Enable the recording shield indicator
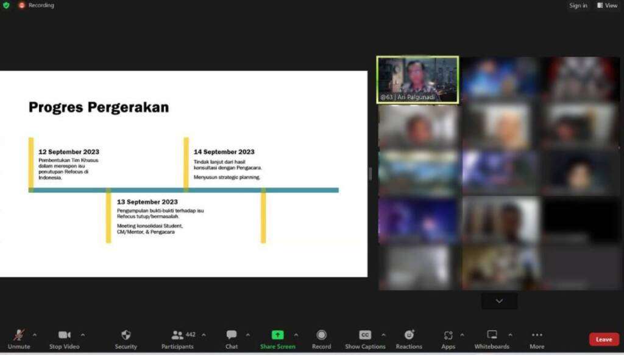The image size is (624, 355). (7, 5)
